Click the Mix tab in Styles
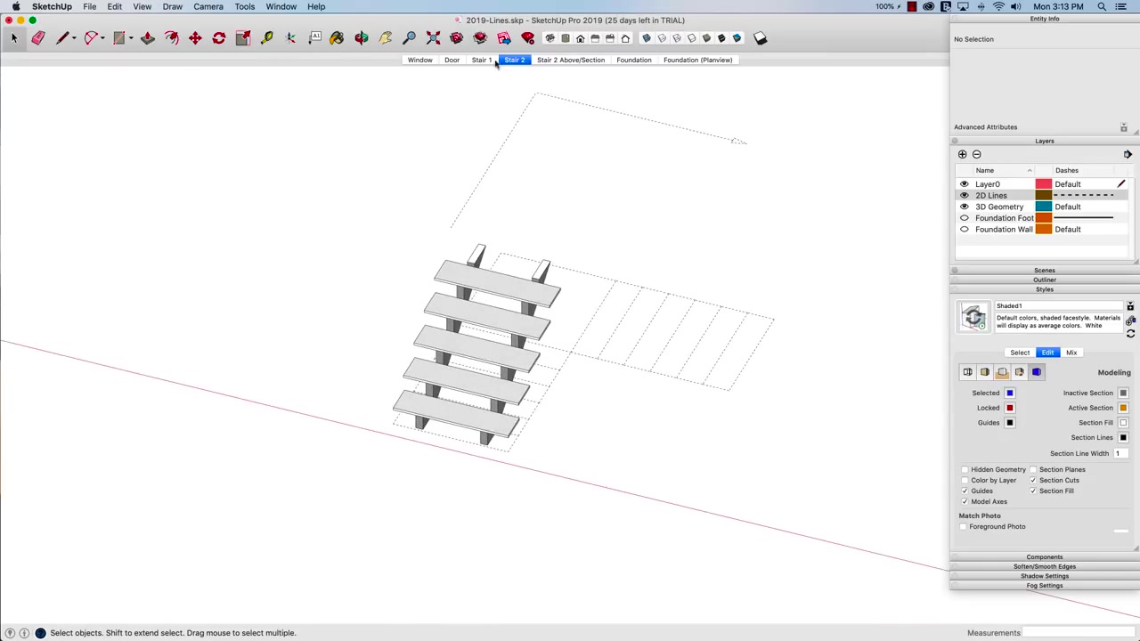This screenshot has height=641, width=1140. (x=1071, y=353)
